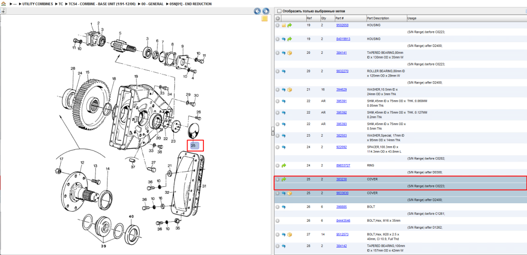Image resolution: width=527 pixels, height=255 pixels.
Task: Open part number link 84019913
Action: pyautogui.click(x=343, y=39)
